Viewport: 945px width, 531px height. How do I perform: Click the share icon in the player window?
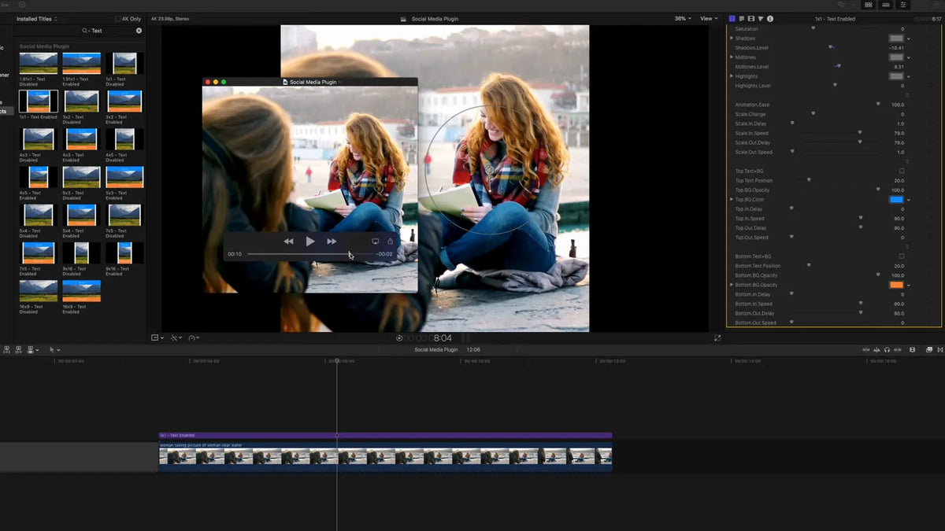coord(390,242)
